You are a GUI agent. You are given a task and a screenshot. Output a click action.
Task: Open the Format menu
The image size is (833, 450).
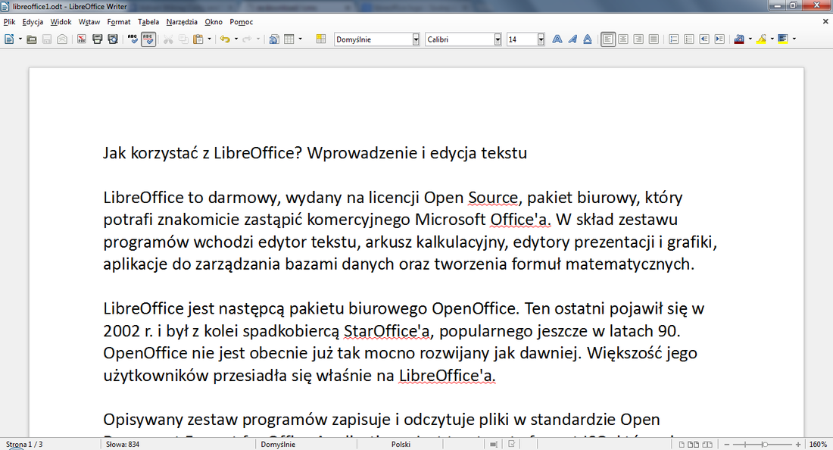click(x=118, y=22)
